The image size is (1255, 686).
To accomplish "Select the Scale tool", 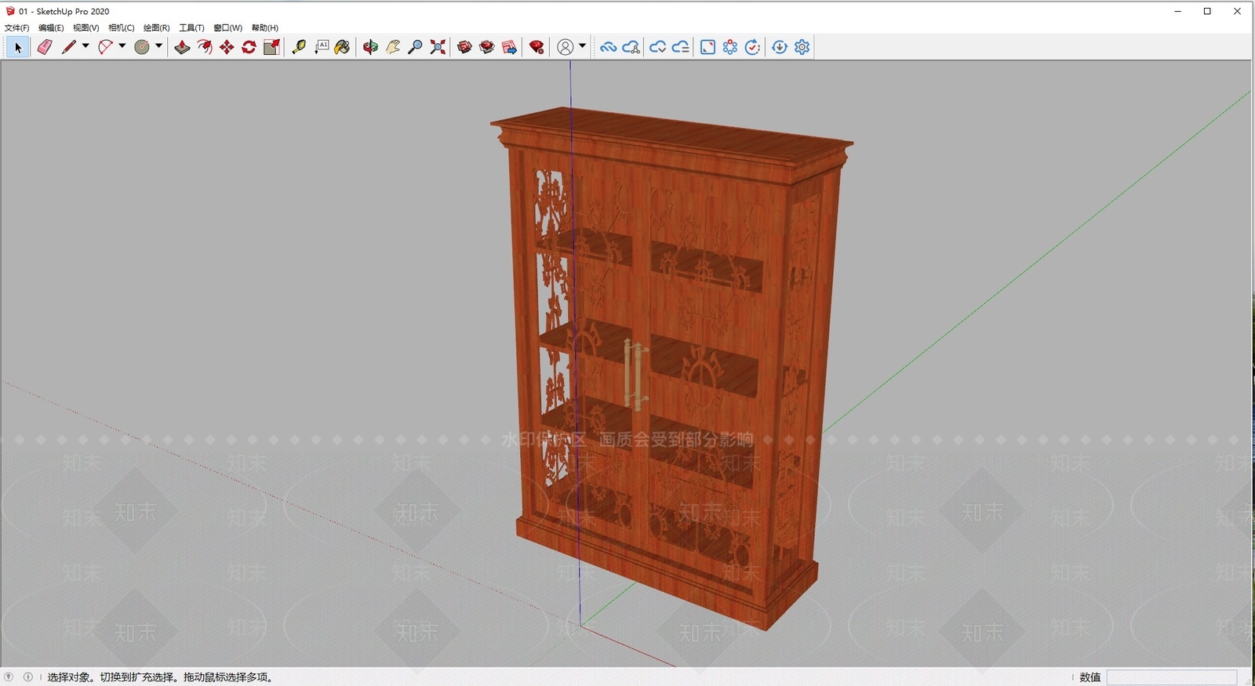I will (x=271, y=48).
